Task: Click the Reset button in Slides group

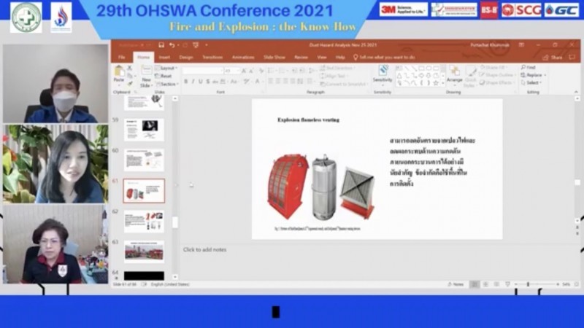Action: (x=166, y=76)
